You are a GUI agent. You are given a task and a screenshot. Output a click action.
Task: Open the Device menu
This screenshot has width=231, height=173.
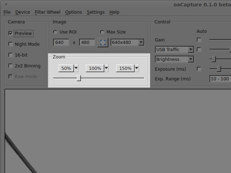(23, 12)
